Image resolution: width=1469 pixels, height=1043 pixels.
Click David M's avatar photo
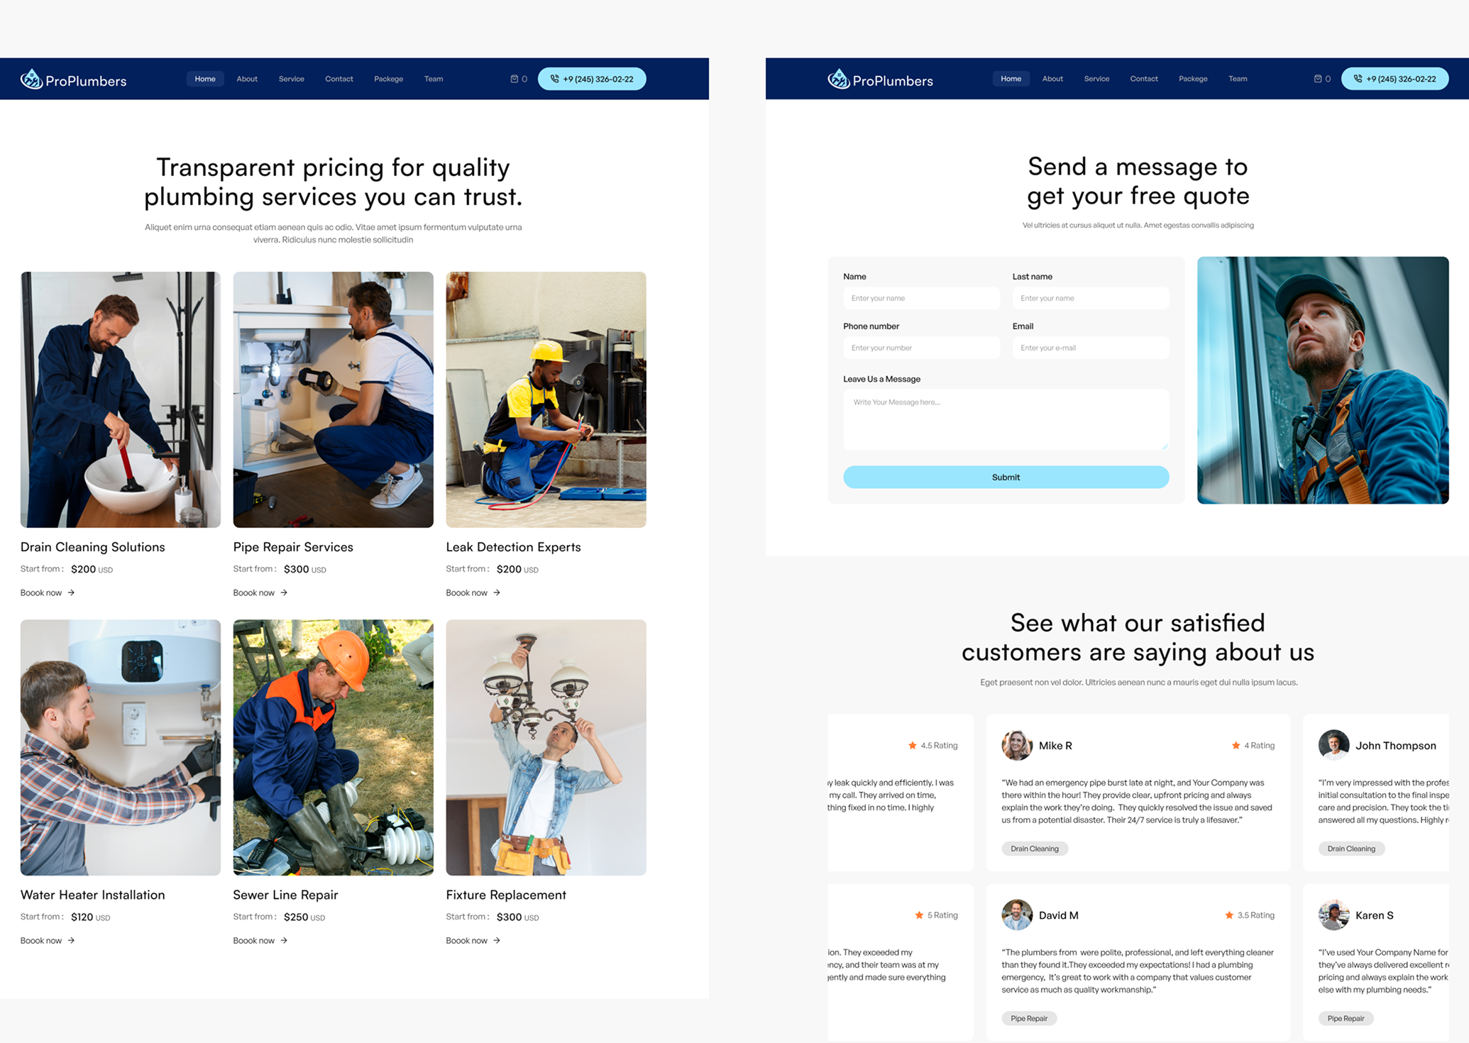(1016, 915)
